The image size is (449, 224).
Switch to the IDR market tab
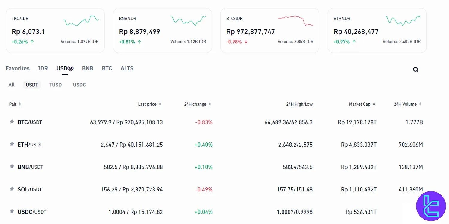click(x=43, y=68)
